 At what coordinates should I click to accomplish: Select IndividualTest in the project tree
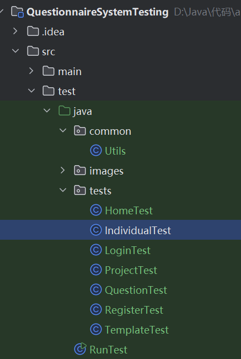(x=120, y=230)
